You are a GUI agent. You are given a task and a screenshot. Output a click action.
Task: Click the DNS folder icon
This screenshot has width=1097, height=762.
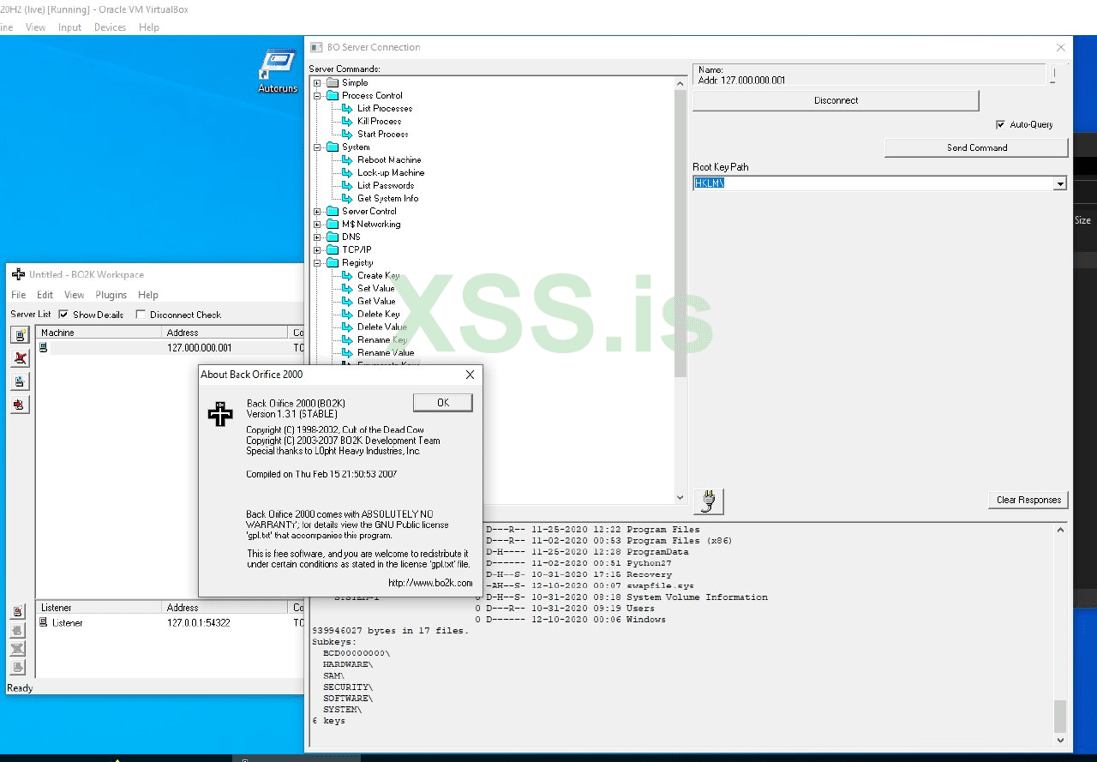(x=333, y=237)
